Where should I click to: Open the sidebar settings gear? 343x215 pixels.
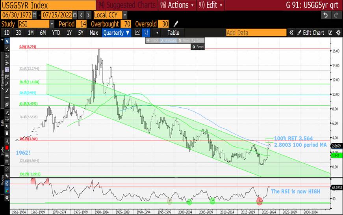(x=7, y=198)
